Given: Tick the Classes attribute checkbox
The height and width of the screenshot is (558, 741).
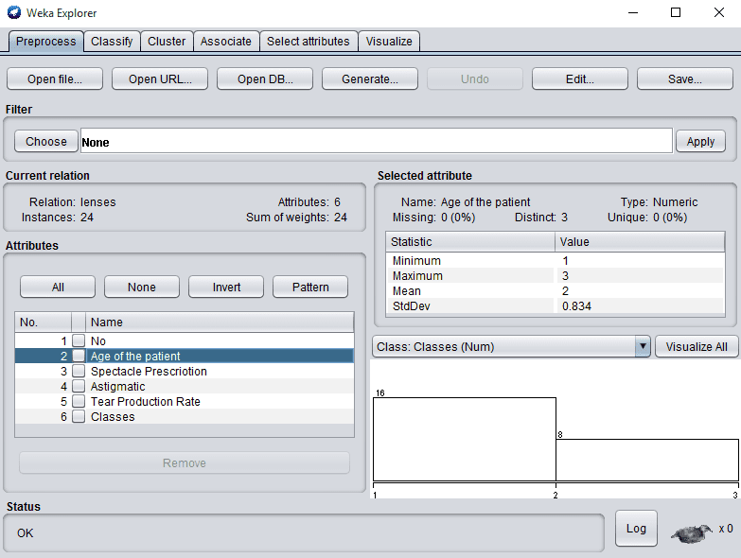Looking at the screenshot, I should (x=79, y=416).
